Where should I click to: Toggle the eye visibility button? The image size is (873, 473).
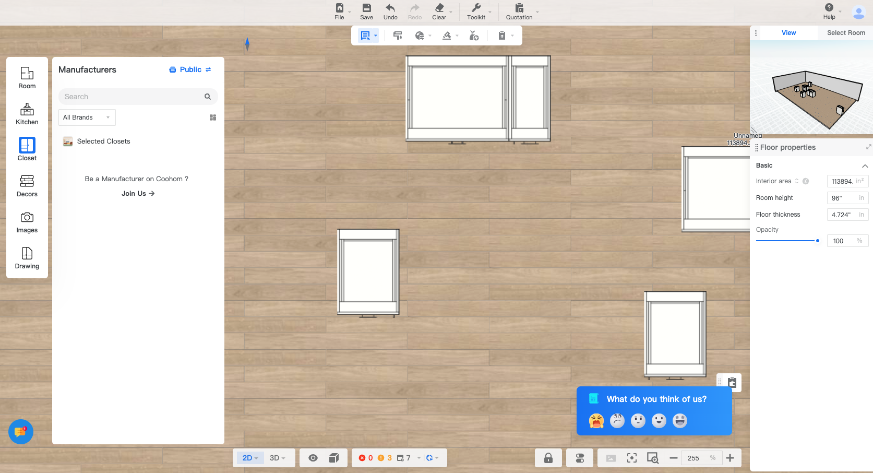tap(313, 458)
